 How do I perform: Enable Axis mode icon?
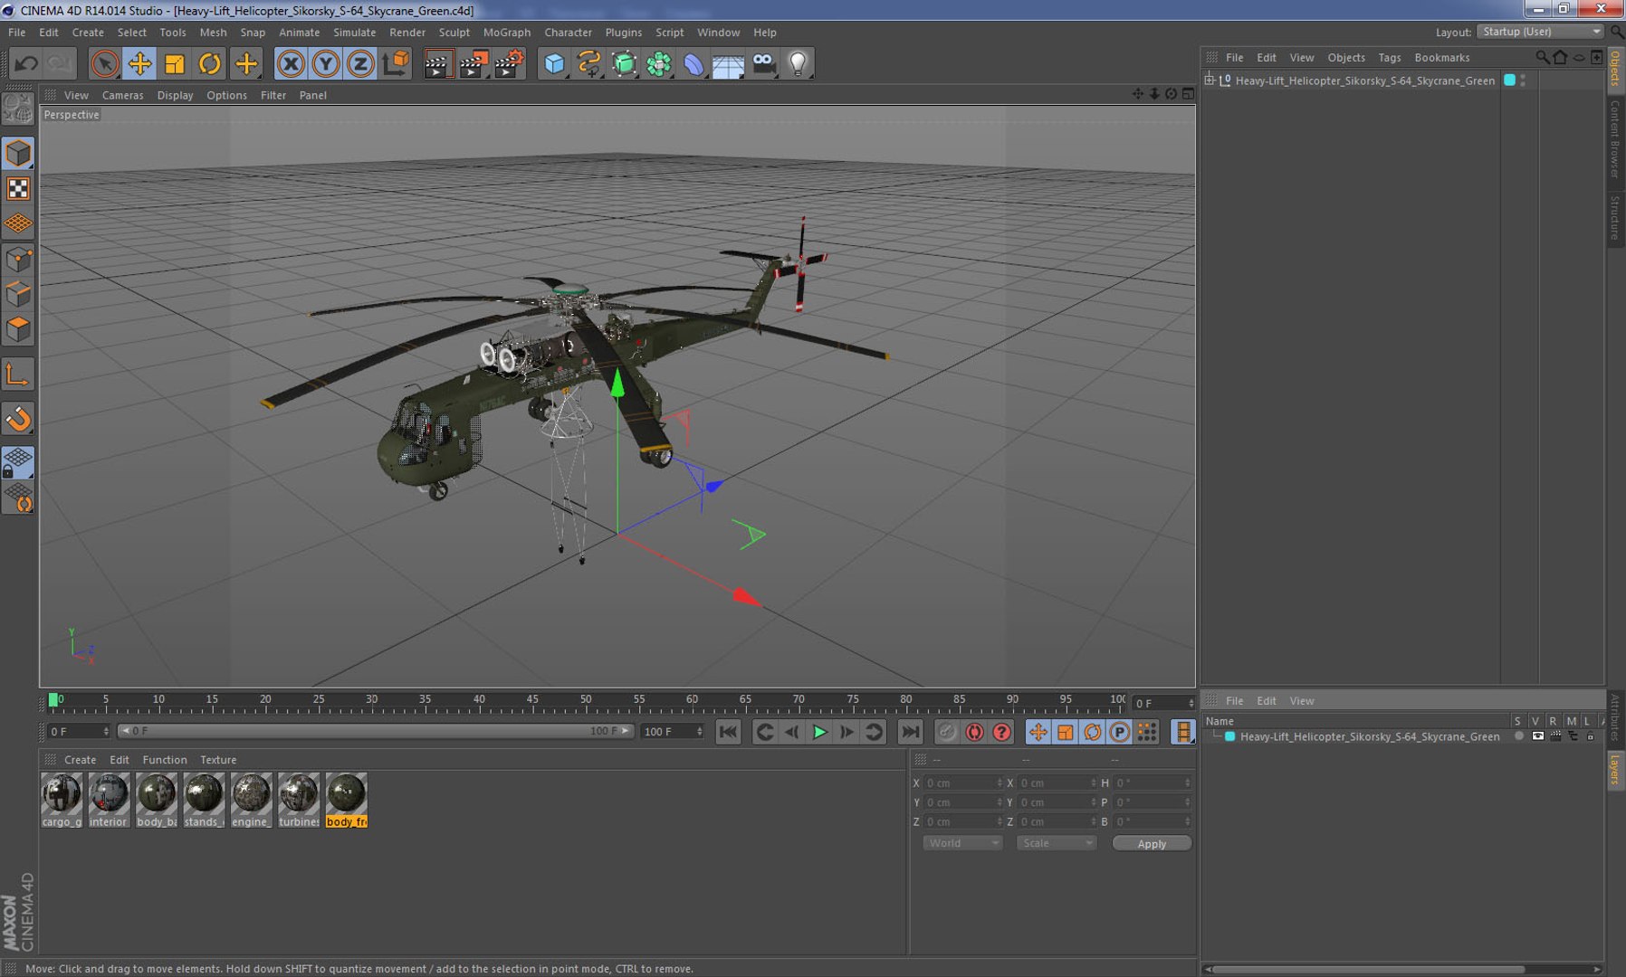coord(18,375)
